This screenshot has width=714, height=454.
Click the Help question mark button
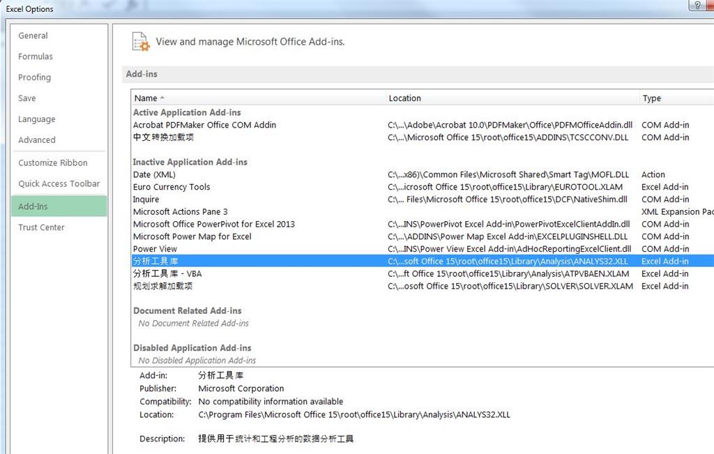click(697, 5)
